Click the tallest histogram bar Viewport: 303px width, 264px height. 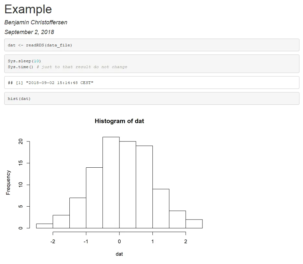click(x=111, y=183)
